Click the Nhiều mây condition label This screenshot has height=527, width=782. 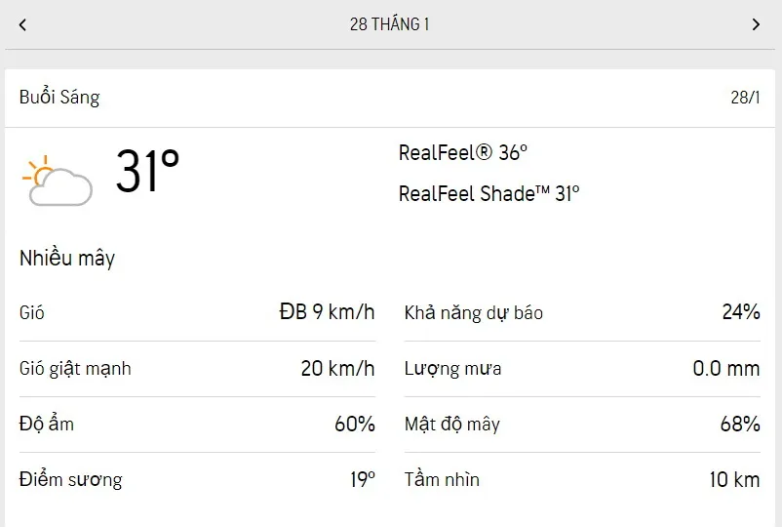point(67,259)
